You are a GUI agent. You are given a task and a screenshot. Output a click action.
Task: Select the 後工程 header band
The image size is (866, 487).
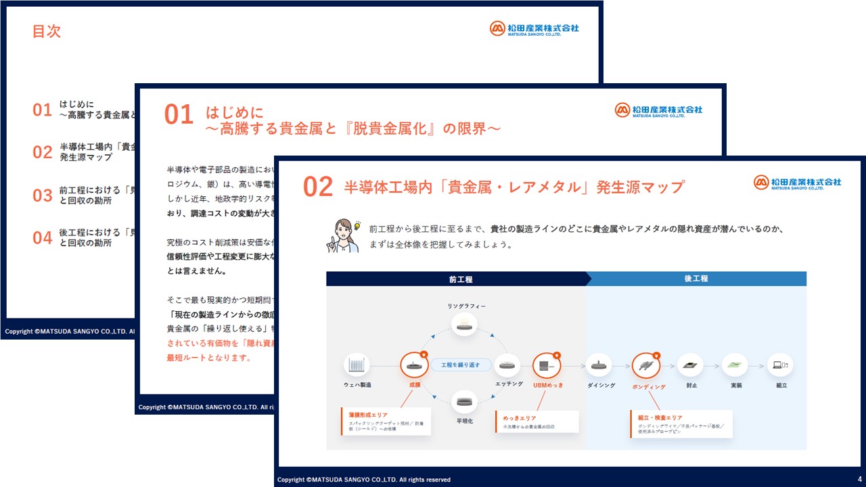coord(696,279)
